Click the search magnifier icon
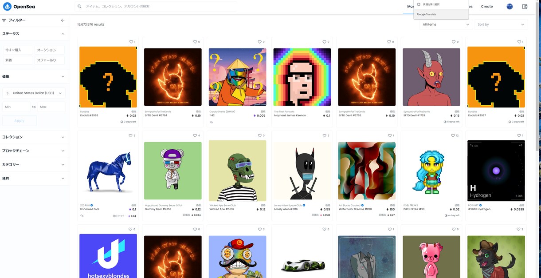 coord(79,7)
